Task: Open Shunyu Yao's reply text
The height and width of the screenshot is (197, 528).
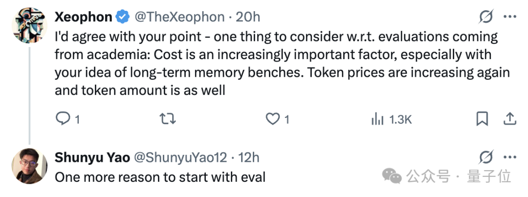Action: tap(160, 176)
